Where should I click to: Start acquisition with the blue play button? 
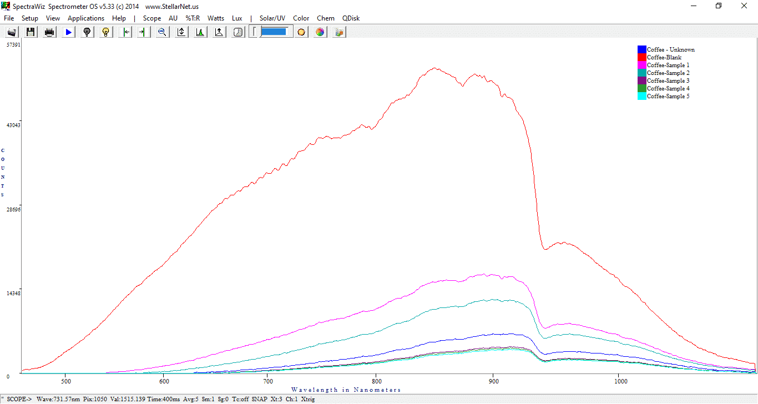coord(68,32)
